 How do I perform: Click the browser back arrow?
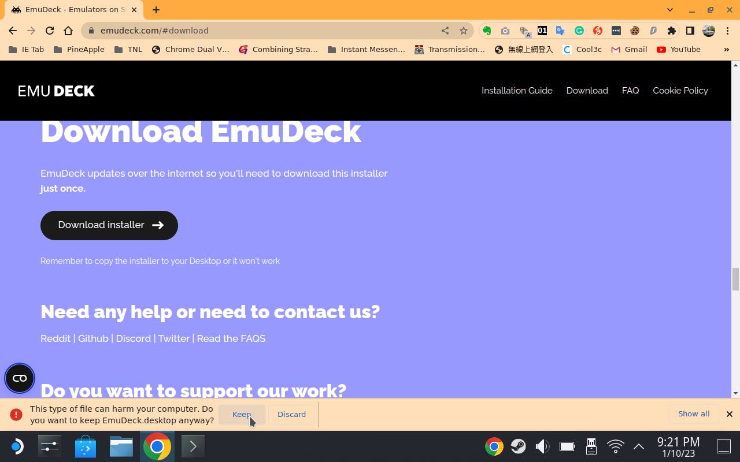click(13, 31)
